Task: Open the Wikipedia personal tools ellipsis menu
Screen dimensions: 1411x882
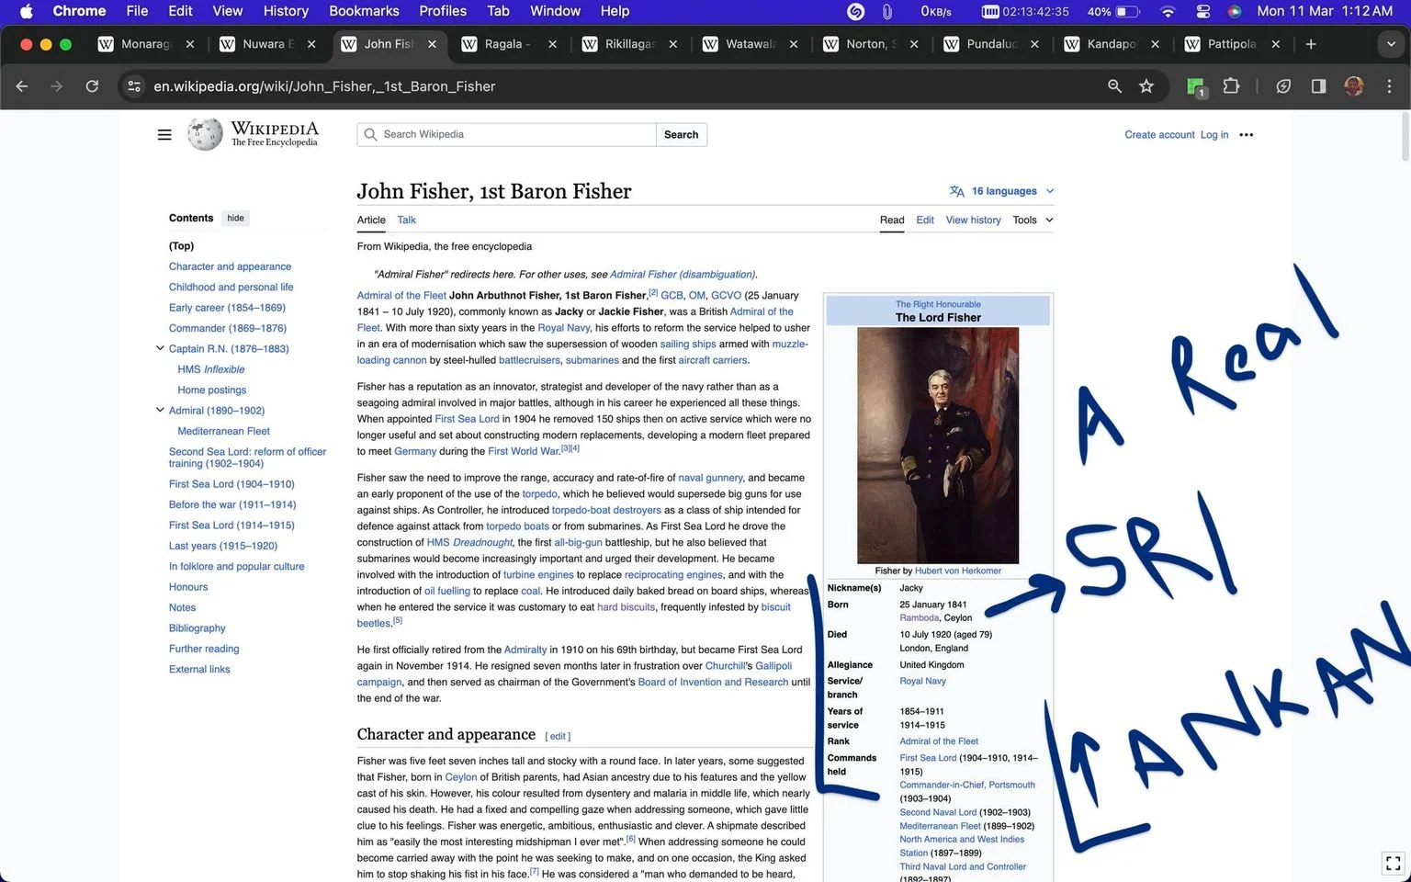Action: click(x=1247, y=135)
